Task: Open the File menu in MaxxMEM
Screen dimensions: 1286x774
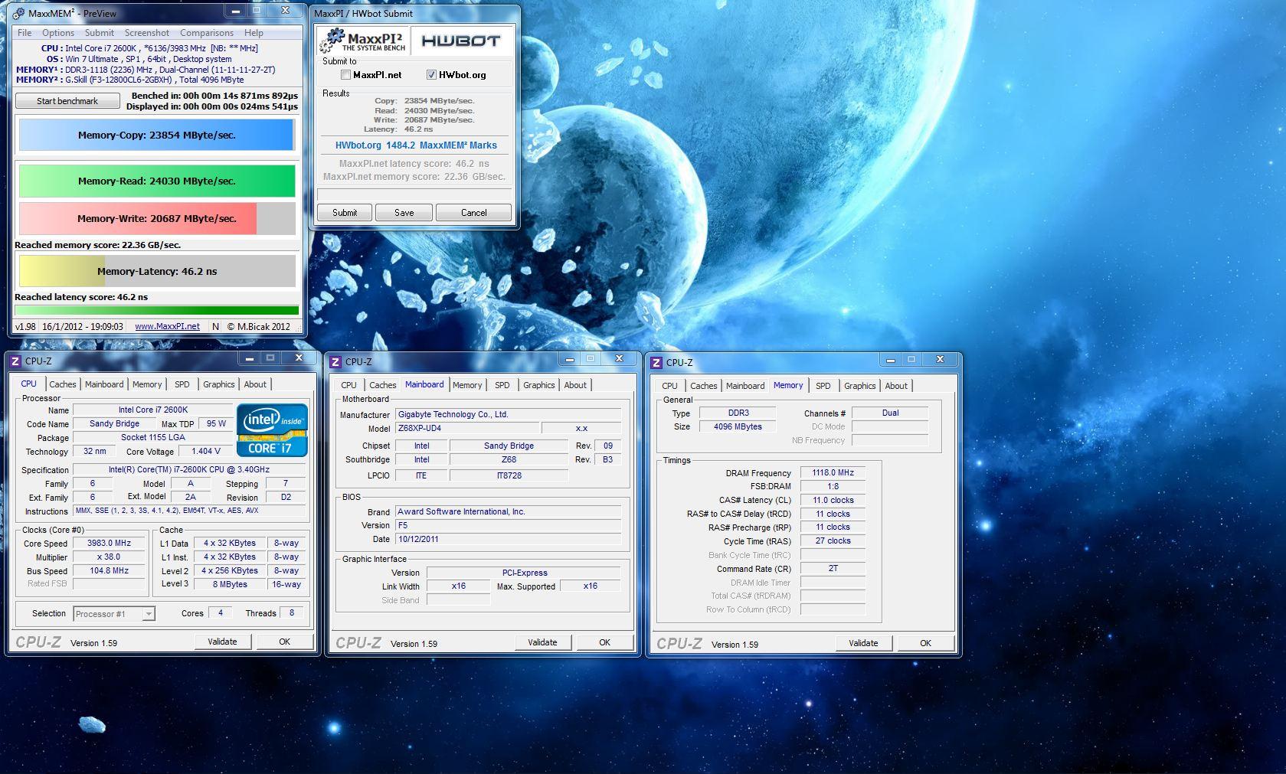Action: [x=25, y=33]
